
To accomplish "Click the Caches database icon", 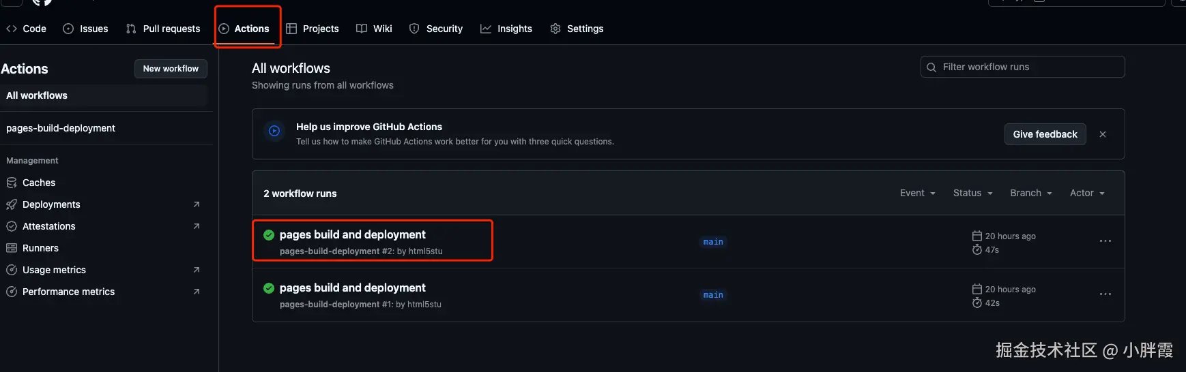I will (12, 183).
